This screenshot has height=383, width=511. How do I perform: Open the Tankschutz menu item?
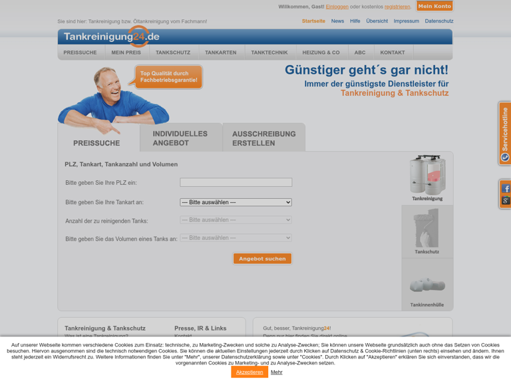(173, 53)
